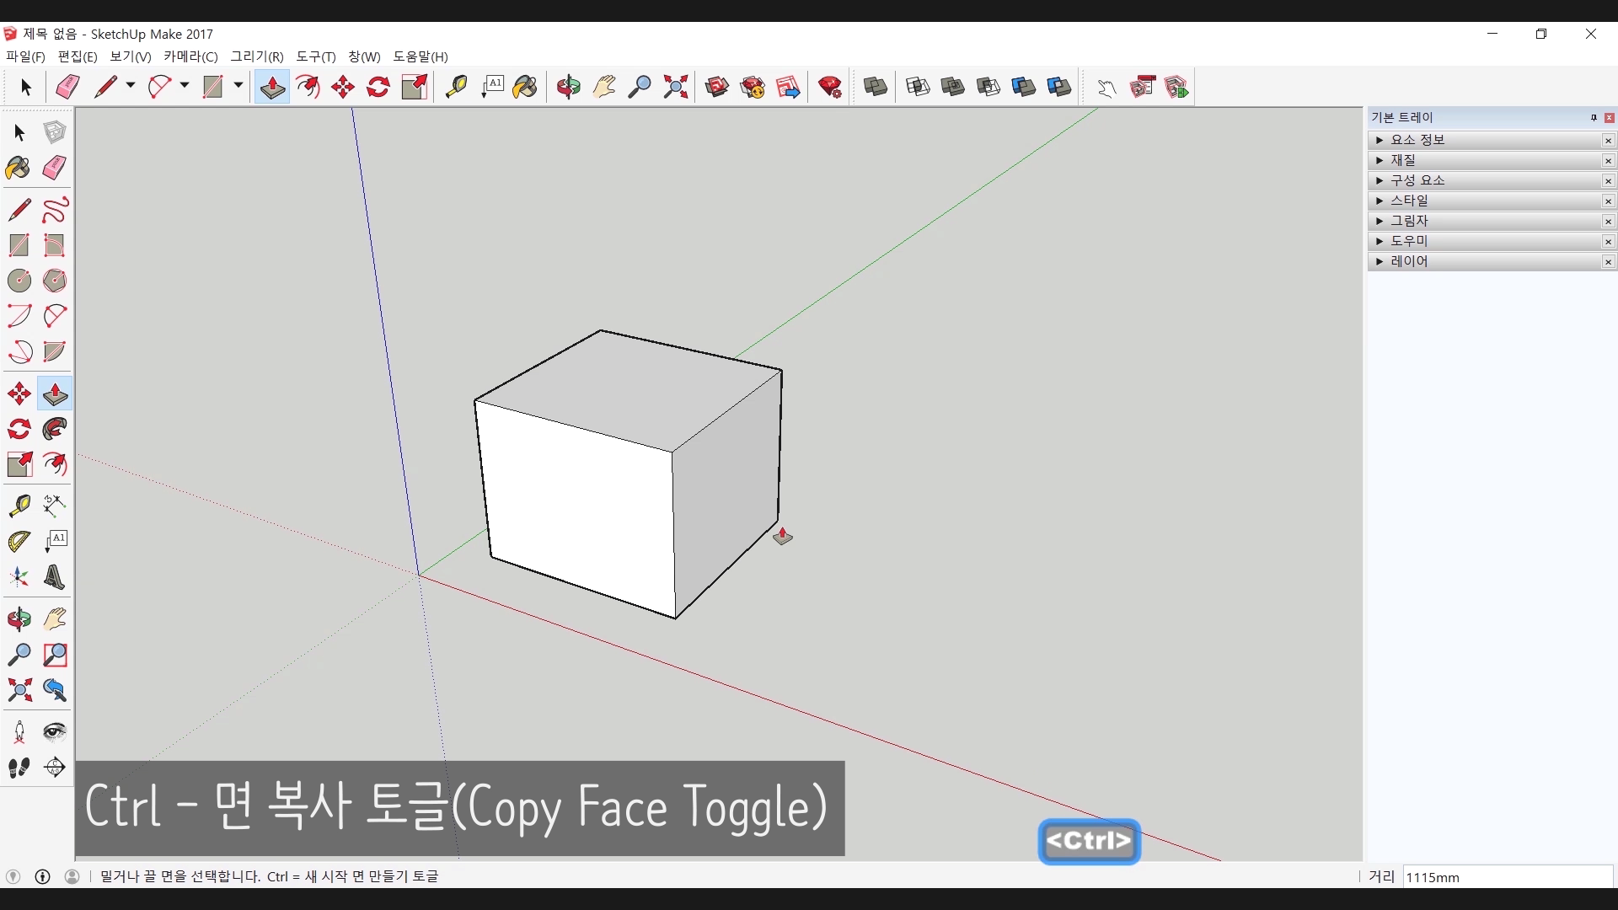Choose the Tape Measure tool in left toolbar

coord(19,505)
